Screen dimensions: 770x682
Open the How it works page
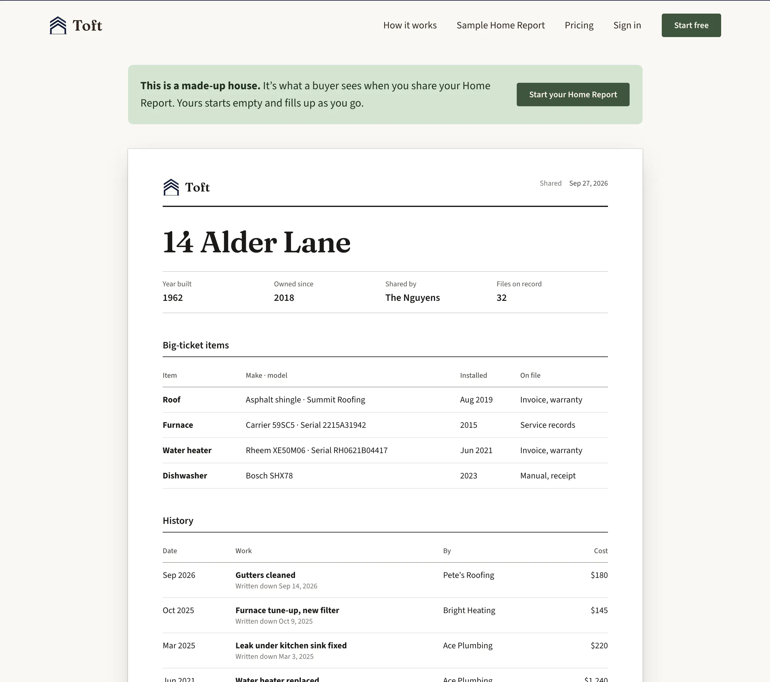tap(410, 25)
